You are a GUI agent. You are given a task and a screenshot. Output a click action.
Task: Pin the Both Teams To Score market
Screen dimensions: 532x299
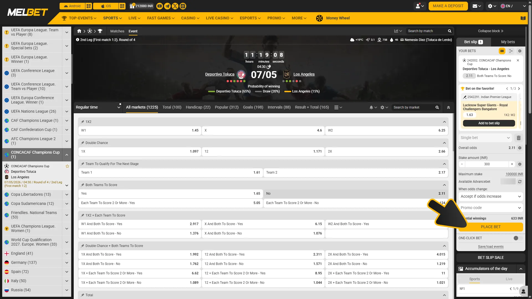coord(83,185)
